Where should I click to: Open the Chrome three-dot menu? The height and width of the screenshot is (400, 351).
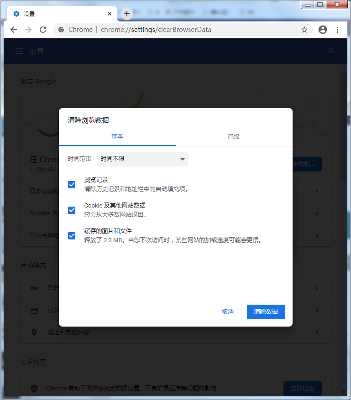point(338,30)
